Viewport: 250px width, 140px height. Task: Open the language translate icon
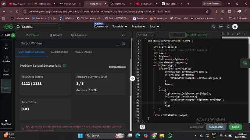[214, 27]
